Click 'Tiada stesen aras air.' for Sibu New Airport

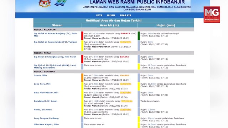[94, 124]
